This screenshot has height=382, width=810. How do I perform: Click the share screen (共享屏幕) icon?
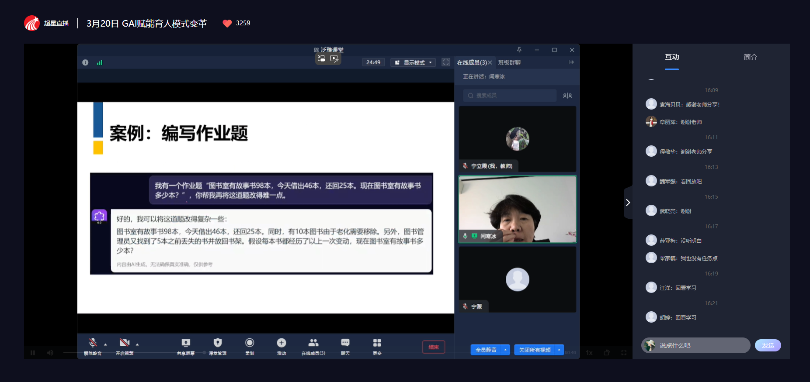tap(186, 343)
